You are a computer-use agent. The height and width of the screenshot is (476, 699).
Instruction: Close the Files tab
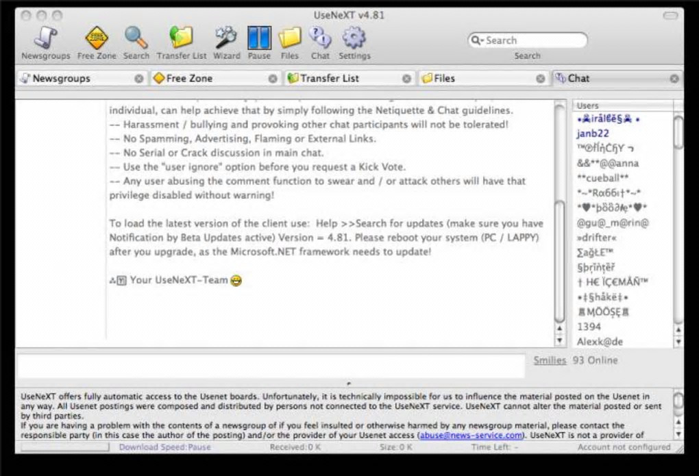click(x=540, y=79)
